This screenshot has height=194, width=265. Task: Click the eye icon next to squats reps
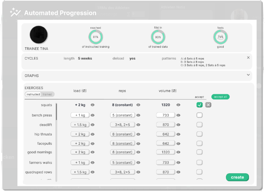[138, 105]
